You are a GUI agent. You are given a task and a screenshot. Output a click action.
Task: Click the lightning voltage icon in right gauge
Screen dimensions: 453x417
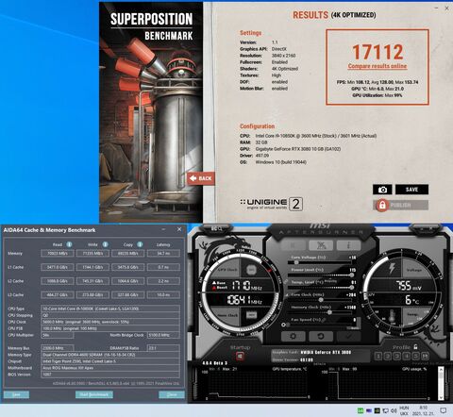pos(393,269)
